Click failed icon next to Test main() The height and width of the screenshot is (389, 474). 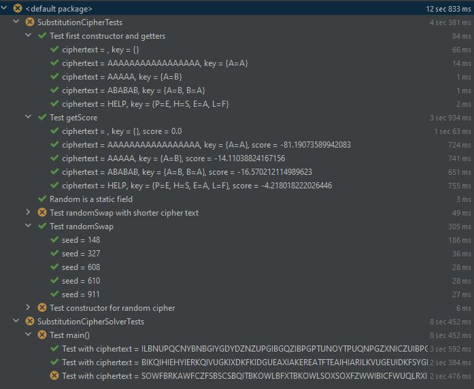(42, 335)
